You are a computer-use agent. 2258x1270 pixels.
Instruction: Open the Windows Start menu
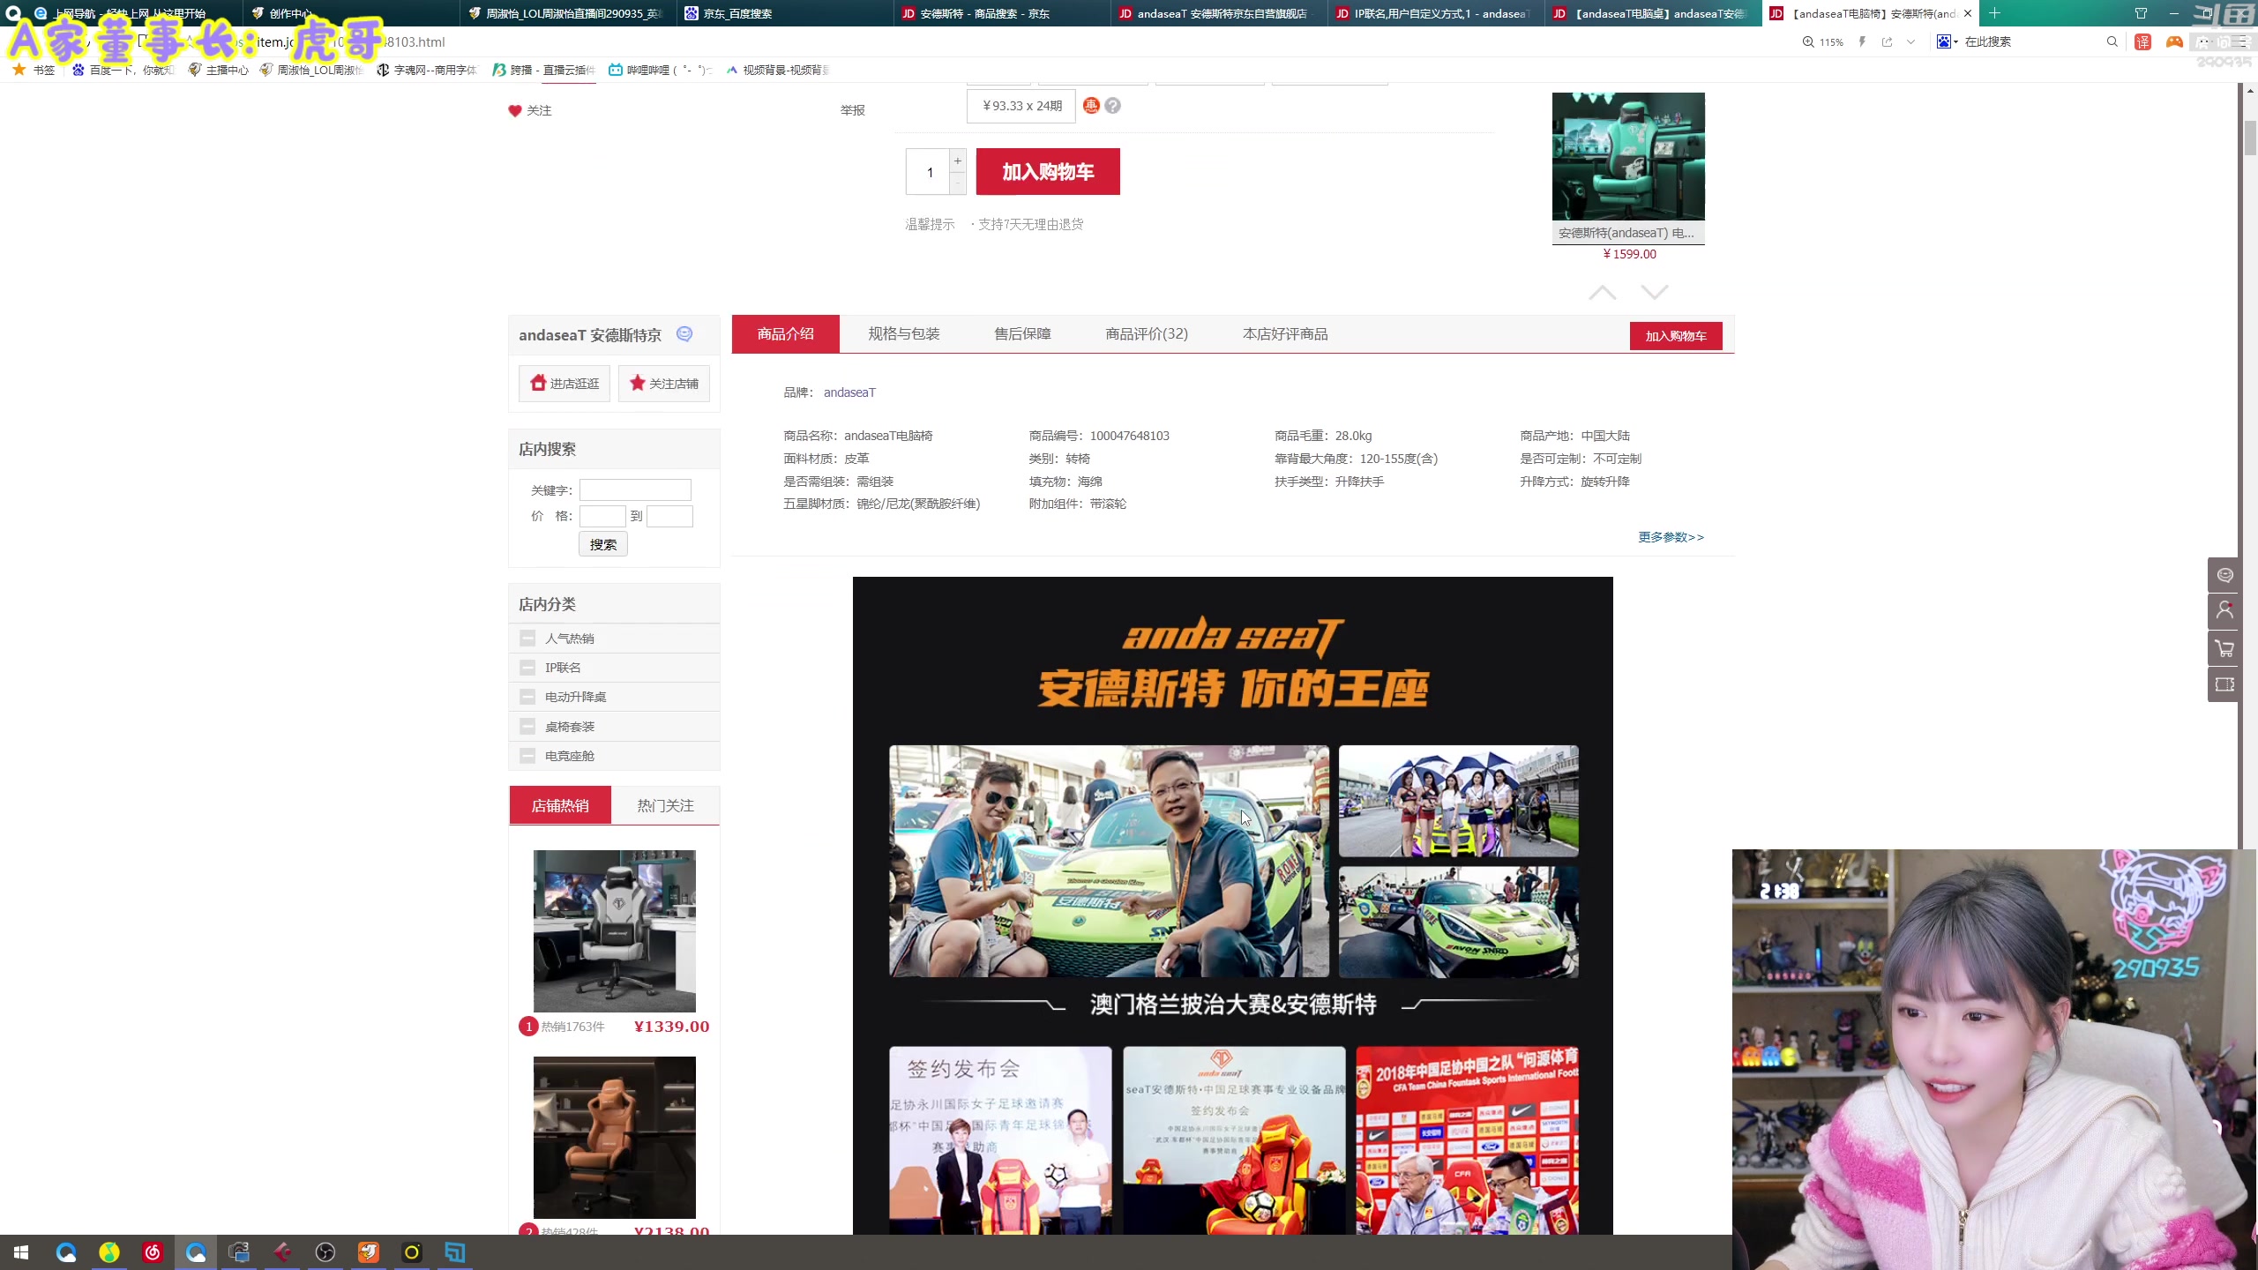pos(21,1252)
